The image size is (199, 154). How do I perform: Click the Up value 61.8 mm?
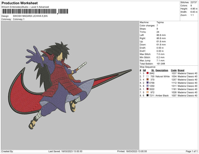161,41
